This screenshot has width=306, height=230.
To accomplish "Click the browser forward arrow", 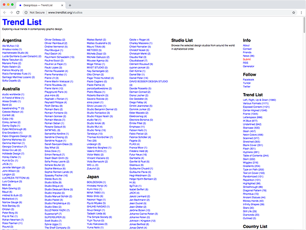I will [x=11, y=12].
